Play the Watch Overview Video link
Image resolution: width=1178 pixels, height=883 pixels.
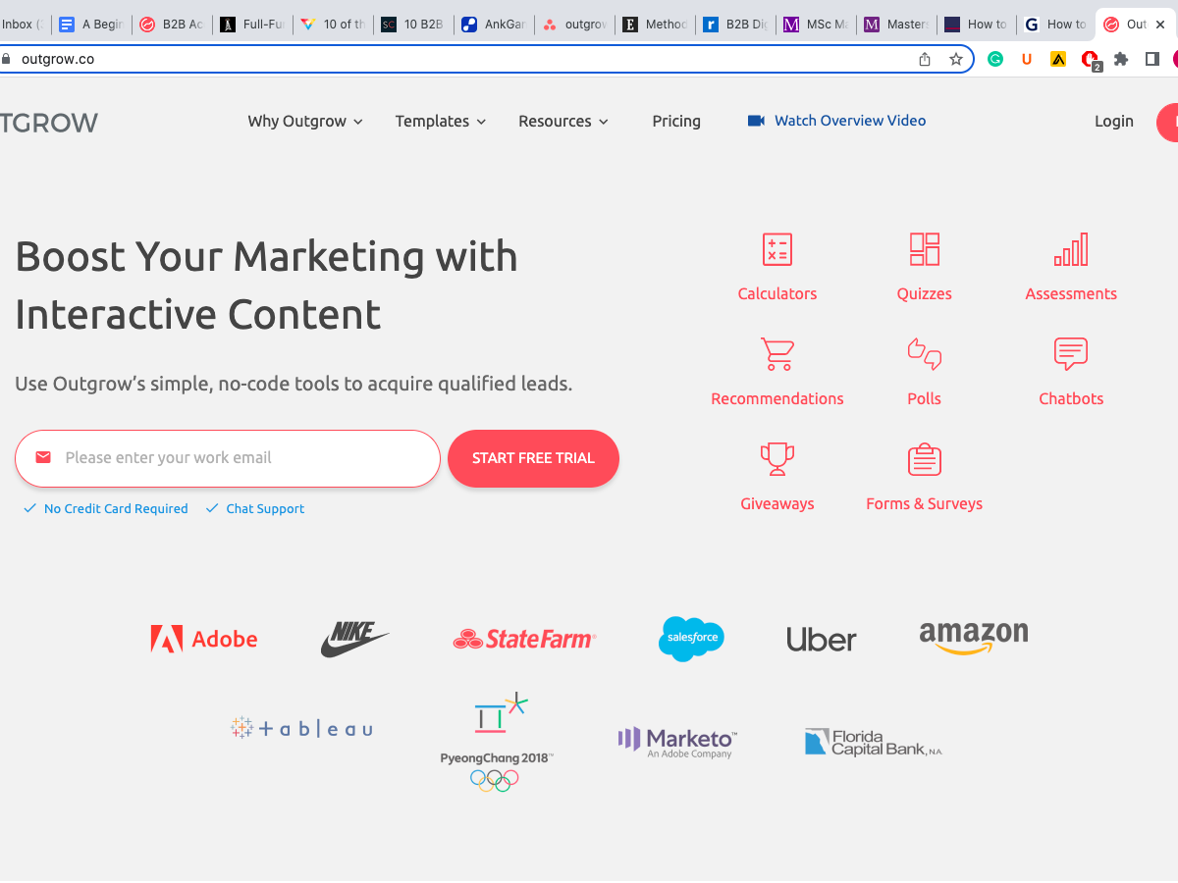coord(836,121)
